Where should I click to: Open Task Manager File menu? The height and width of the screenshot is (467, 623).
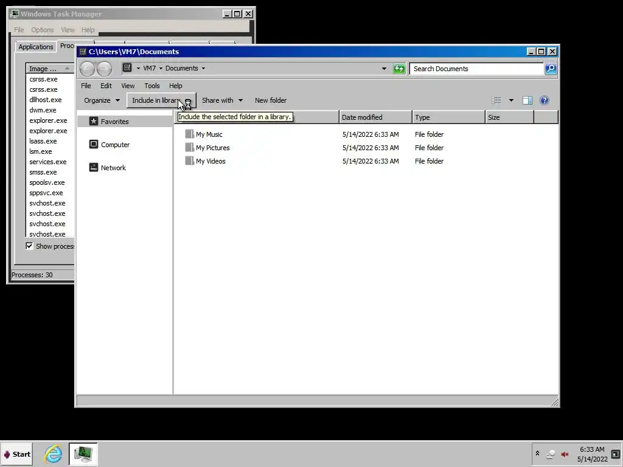(x=19, y=30)
